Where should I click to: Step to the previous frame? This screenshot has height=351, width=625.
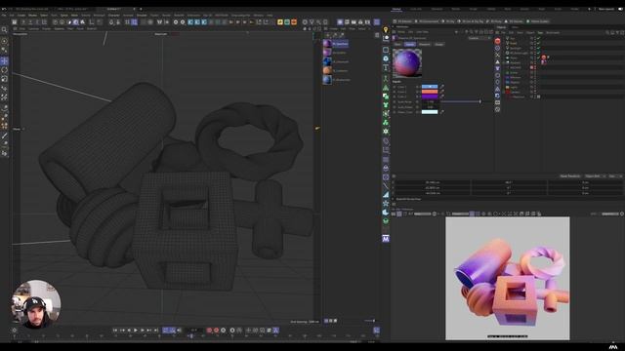coord(129,331)
